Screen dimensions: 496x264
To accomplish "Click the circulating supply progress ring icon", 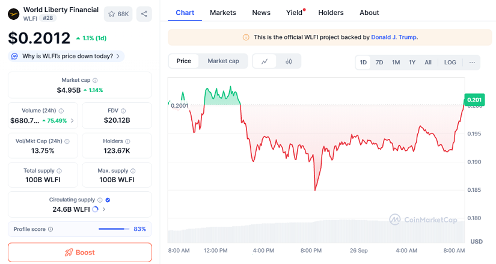I will click(95, 209).
